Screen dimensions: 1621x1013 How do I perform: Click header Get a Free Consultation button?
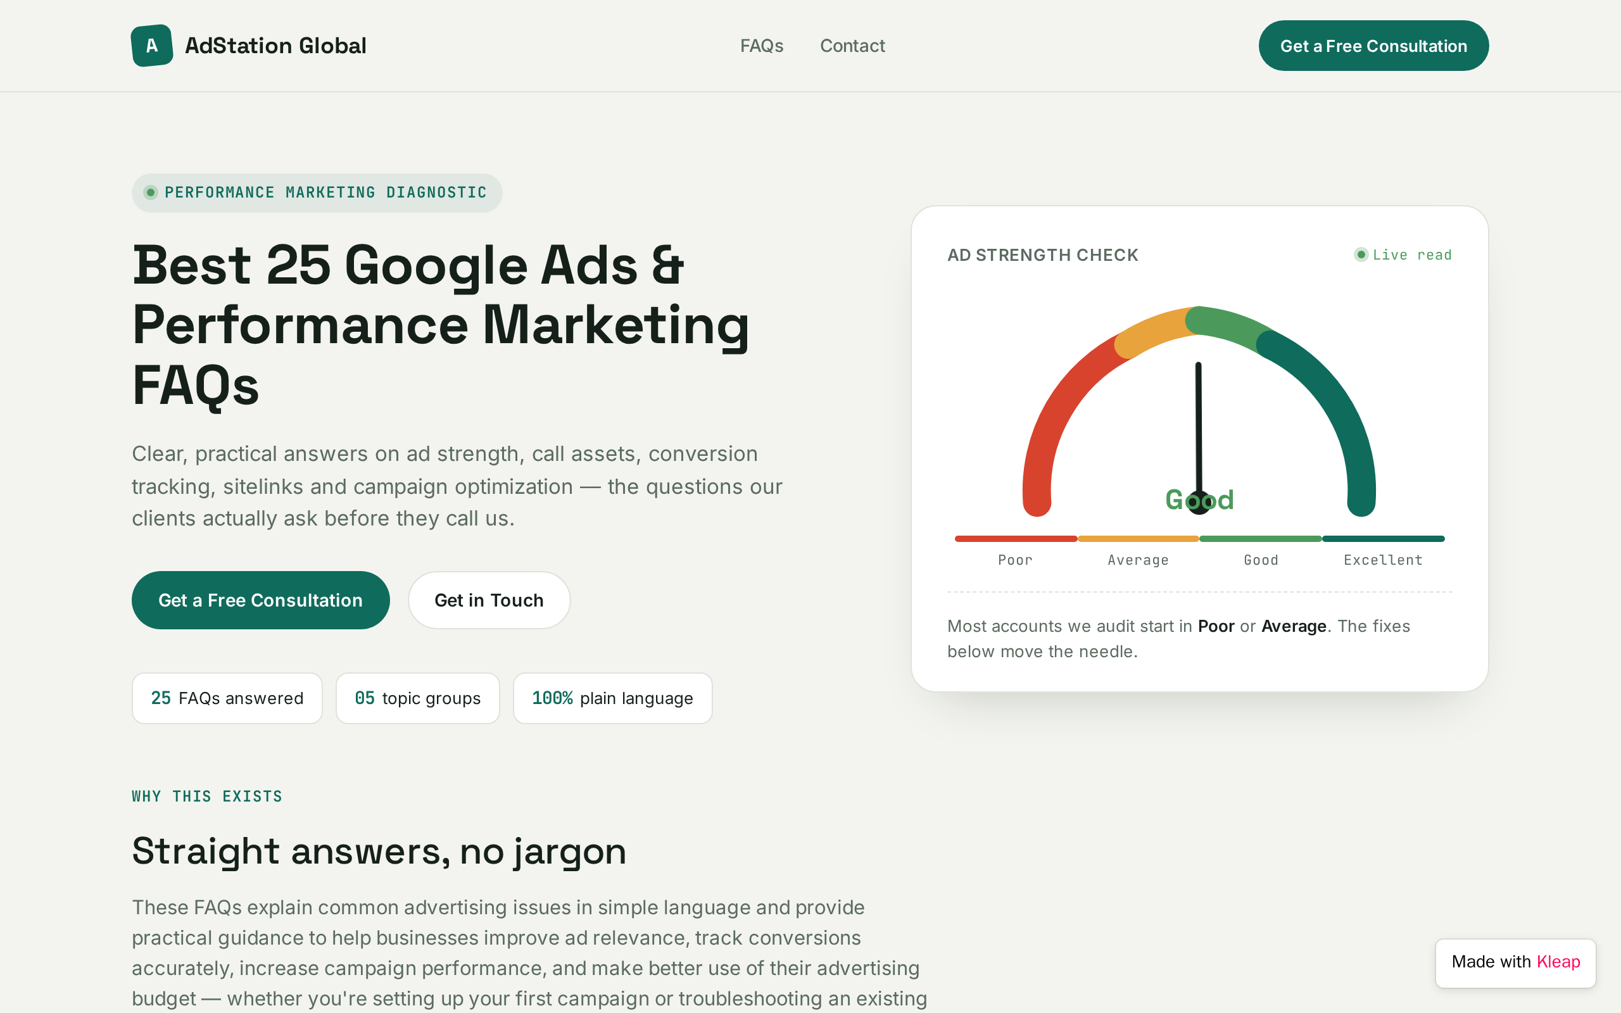click(x=1373, y=46)
